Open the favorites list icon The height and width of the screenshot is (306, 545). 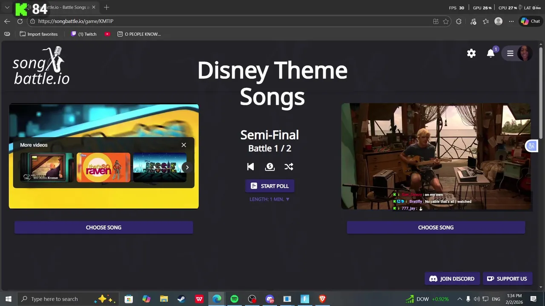tap(486, 21)
